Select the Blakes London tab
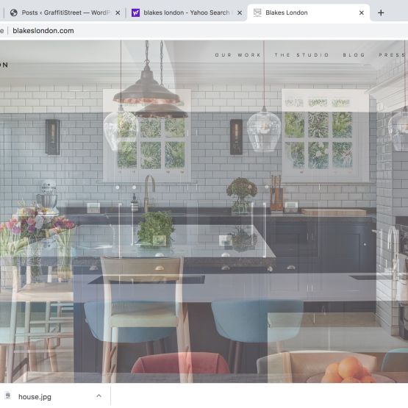This screenshot has height=408, width=408. (x=308, y=12)
